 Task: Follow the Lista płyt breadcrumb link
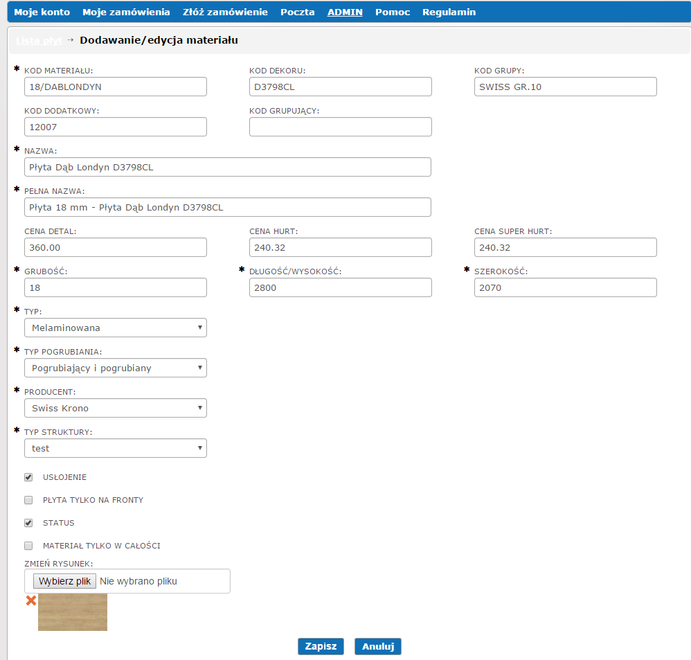[39, 40]
